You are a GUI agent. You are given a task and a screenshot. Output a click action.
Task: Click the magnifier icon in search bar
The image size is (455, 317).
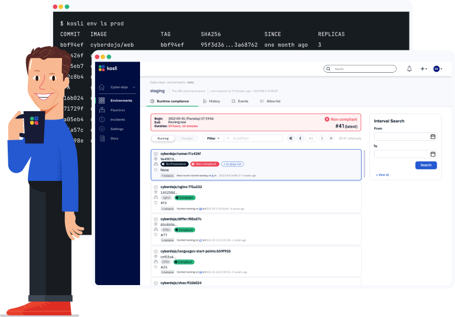[328, 69]
